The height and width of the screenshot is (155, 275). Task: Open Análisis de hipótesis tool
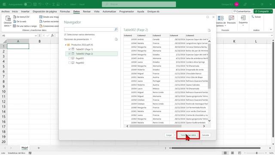coord(221,21)
